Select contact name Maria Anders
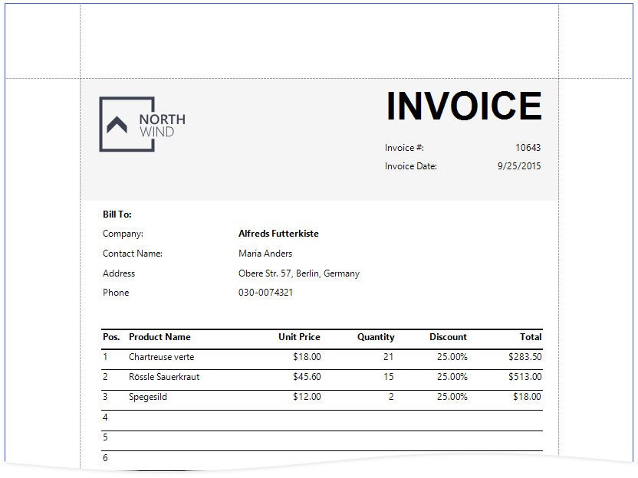The image size is (638, 478). [265, 254]
